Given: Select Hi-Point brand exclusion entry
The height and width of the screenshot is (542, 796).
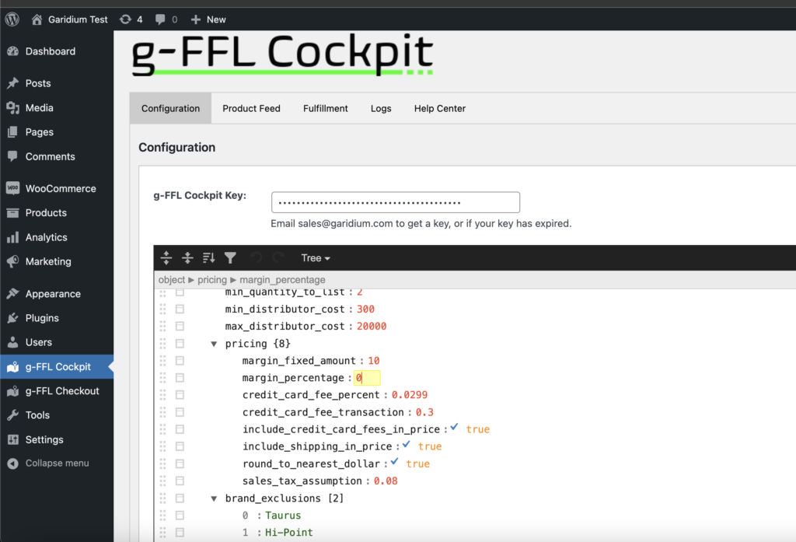Looking at the screenshot, I should tap(289, 533).
